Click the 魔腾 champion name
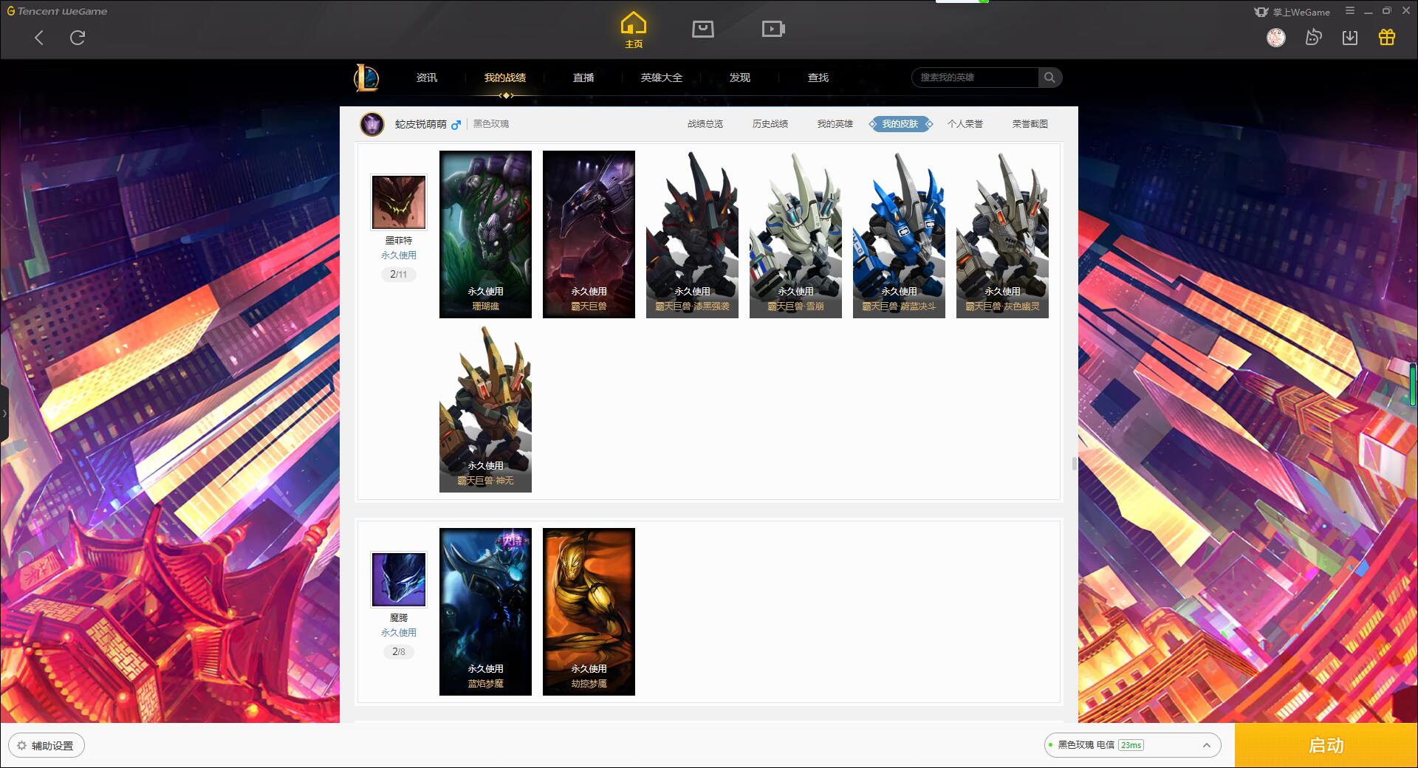 [x=399, y=618]
